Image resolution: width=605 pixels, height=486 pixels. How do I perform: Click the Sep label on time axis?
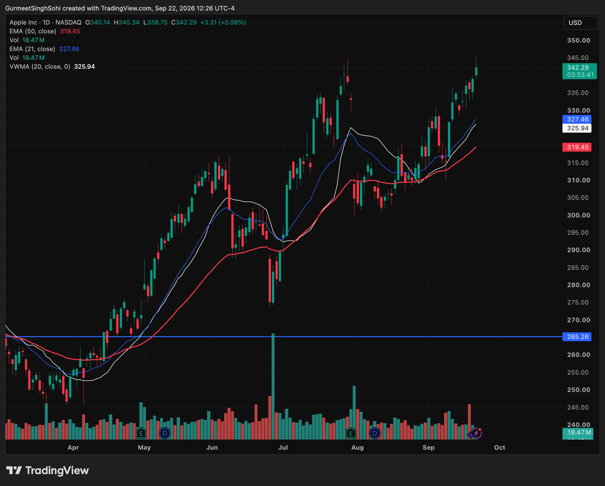429,447
